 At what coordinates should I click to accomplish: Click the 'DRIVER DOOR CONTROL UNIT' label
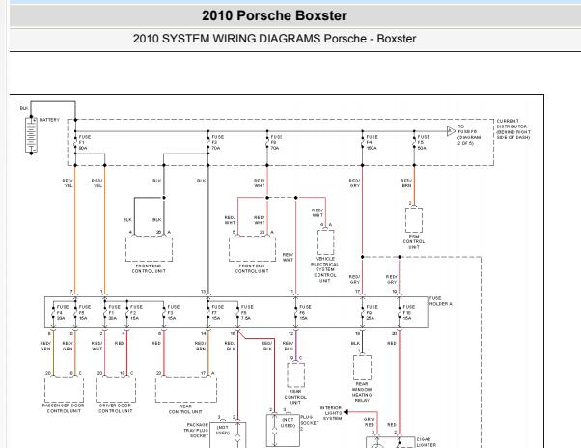pyautogui.click(x=115, y=408)
